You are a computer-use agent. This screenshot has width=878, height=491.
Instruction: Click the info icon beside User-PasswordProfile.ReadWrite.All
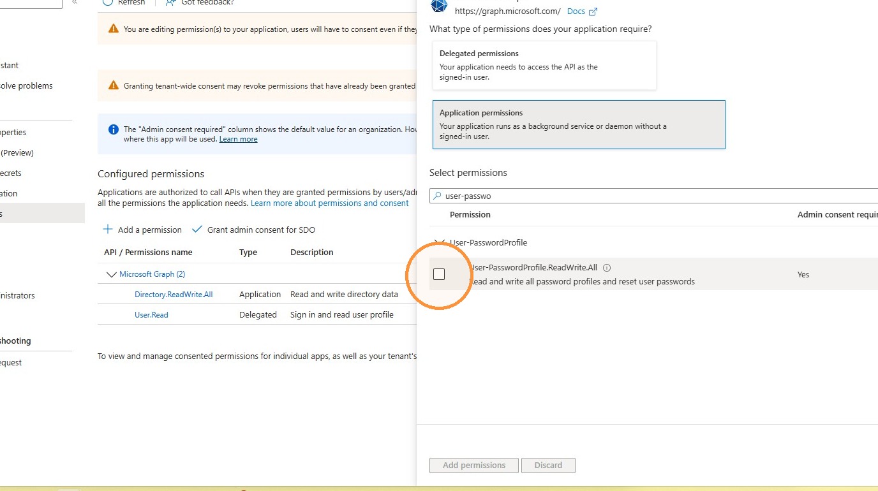click(x=607, y=268)
